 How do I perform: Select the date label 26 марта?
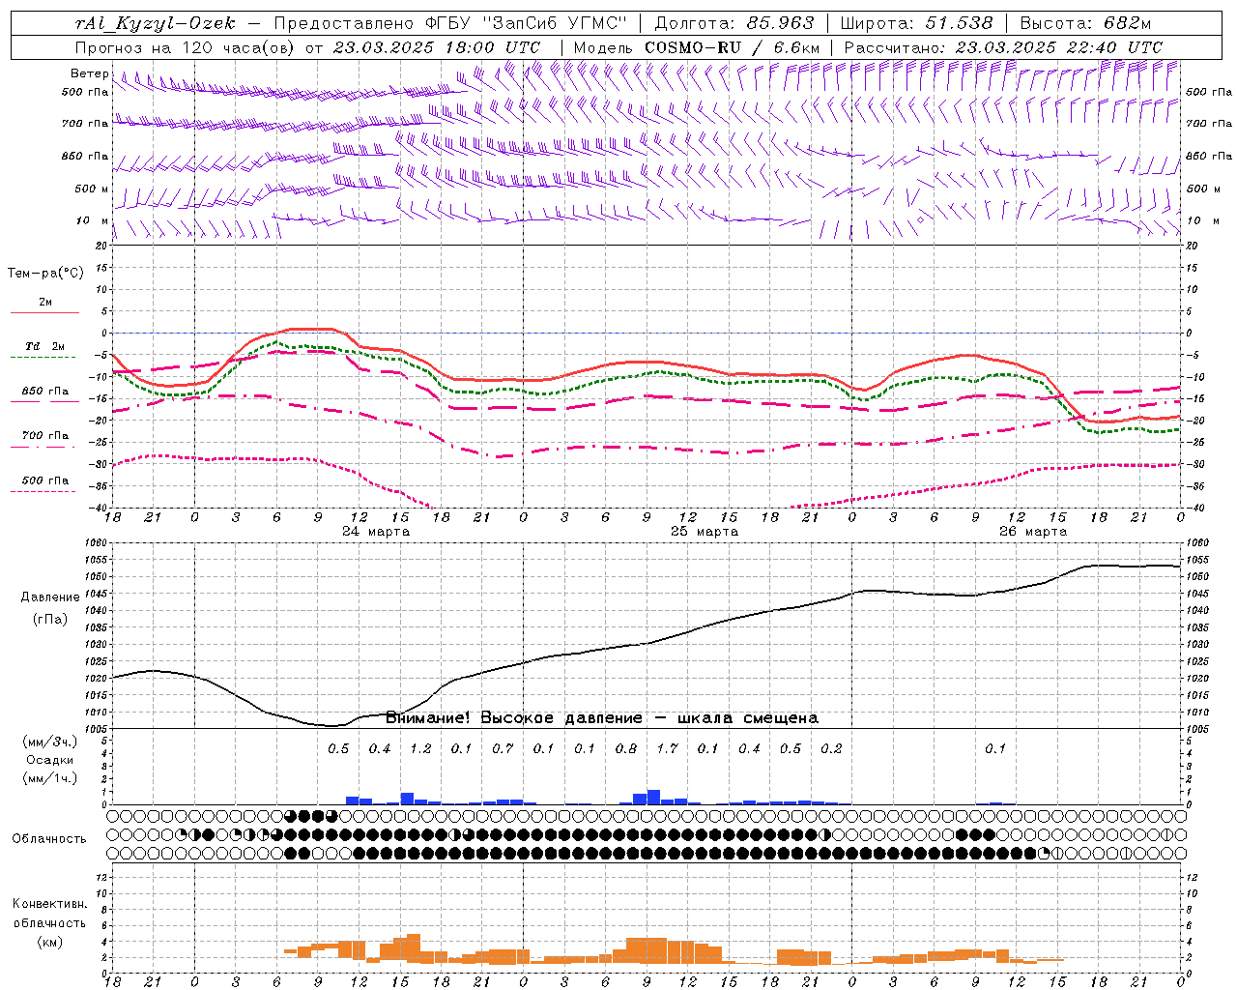tap(1033, 532)
